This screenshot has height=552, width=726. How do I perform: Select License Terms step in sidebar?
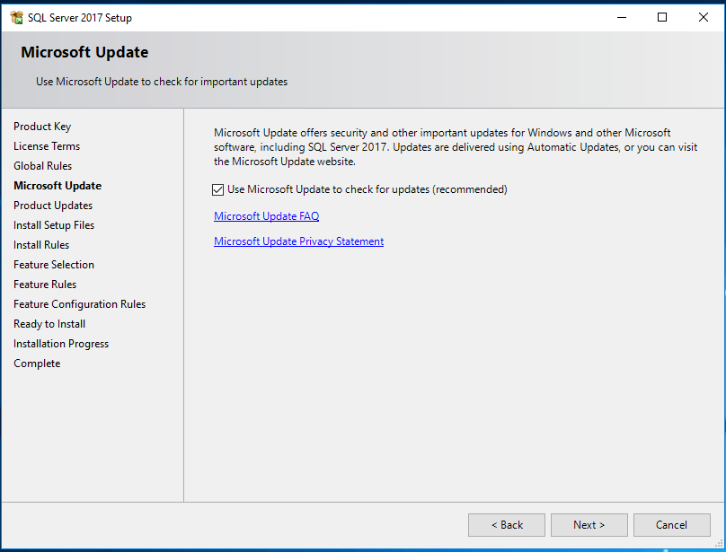(47, 146)
